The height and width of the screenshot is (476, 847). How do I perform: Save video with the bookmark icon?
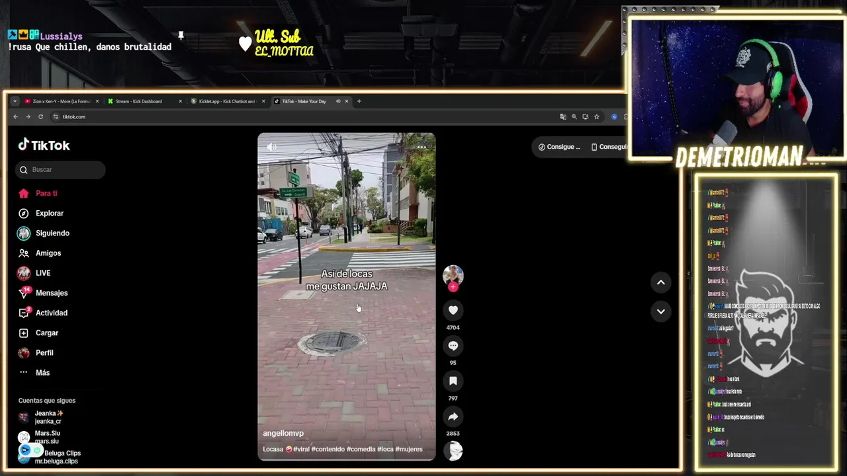click(453, 381)
